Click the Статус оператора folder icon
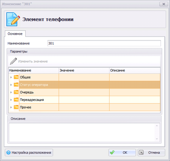170x161 pixels. 16,85
